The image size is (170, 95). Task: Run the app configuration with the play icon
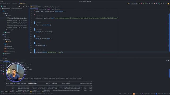click(139, 4)
